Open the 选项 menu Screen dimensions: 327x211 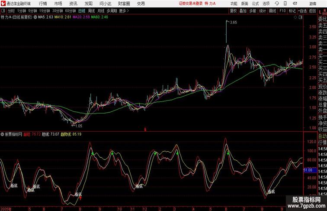pos(266,3)
